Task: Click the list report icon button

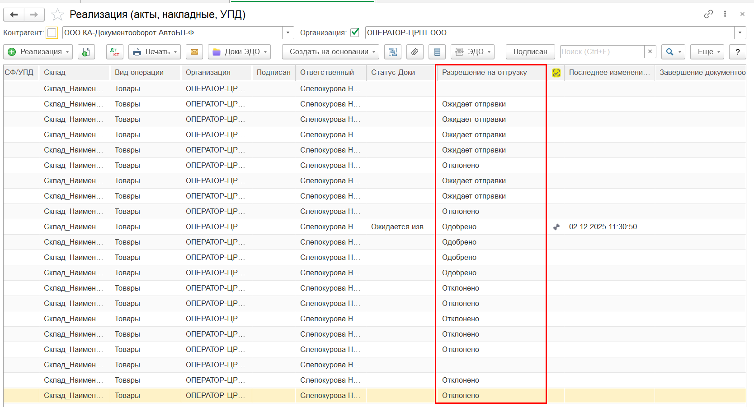Action: [437, 52]
